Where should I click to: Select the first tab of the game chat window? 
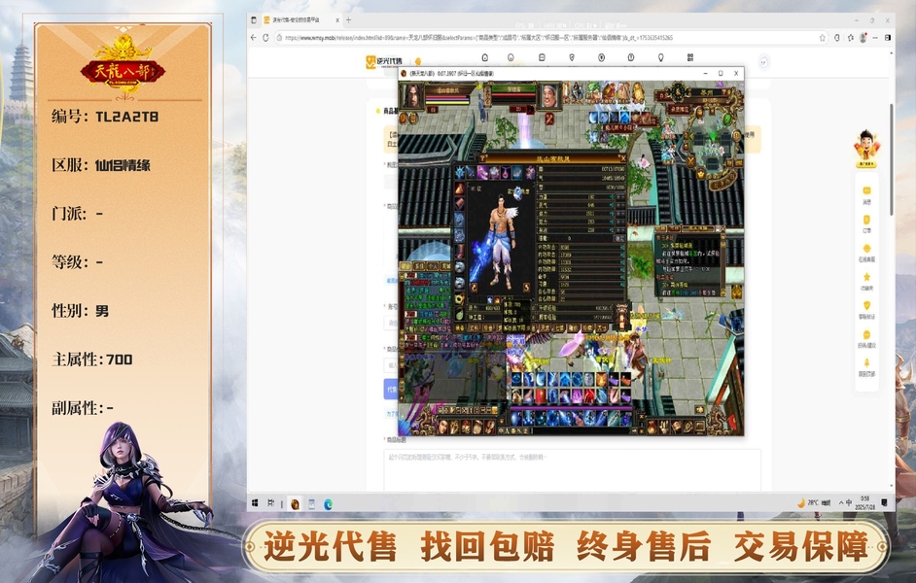pos(405,266)
